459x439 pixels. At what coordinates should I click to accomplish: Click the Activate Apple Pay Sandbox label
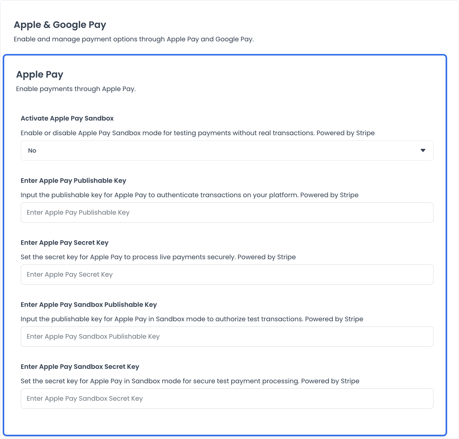coord(67,118)
